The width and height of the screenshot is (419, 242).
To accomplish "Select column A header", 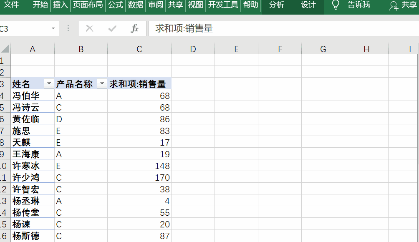I will (32, 49).
